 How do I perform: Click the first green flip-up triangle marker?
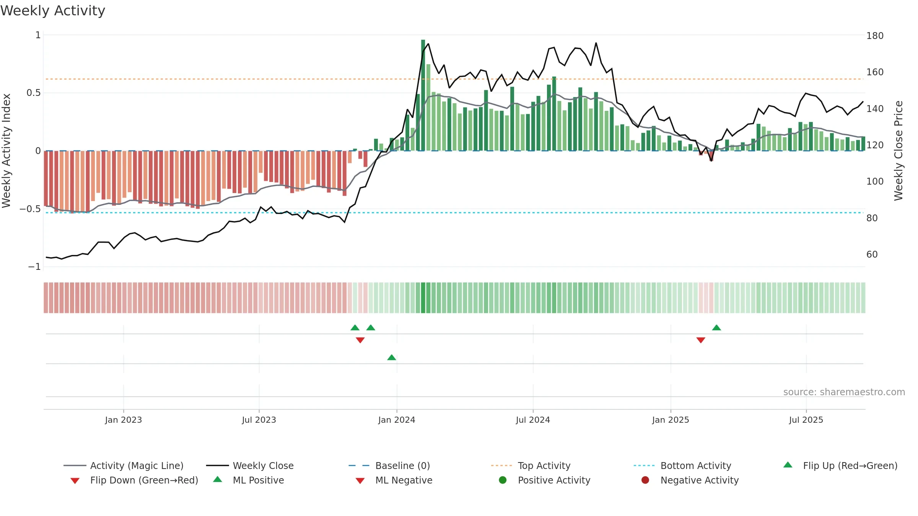(x=355, y=328)
